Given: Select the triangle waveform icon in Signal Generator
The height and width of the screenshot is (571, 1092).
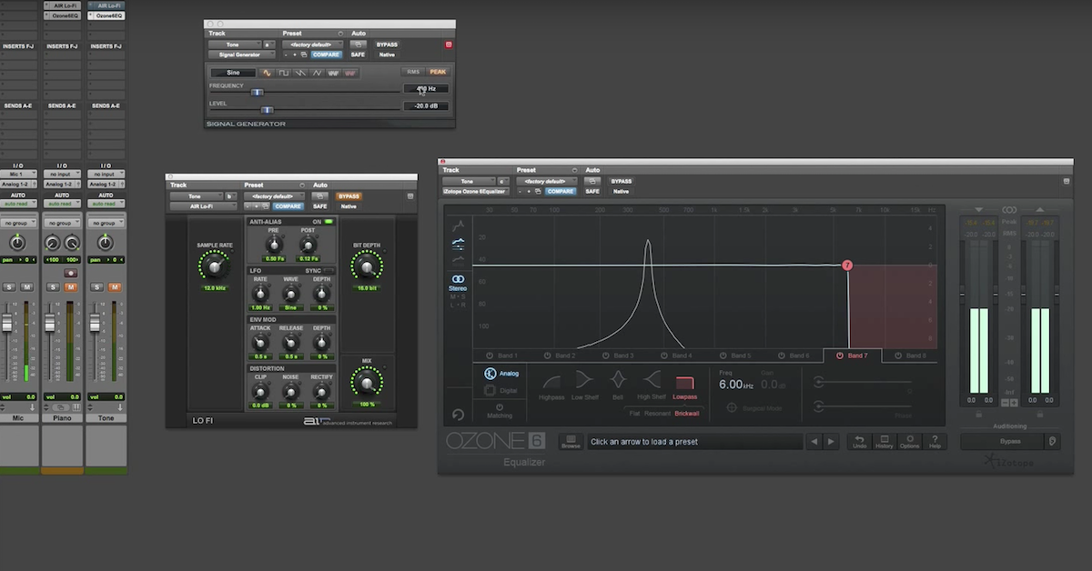Looking at the screenshot, I should pos(317,73).
